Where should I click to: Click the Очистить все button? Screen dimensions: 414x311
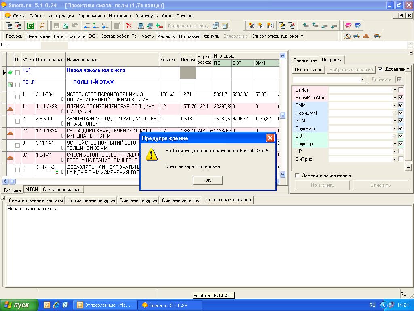308,70
